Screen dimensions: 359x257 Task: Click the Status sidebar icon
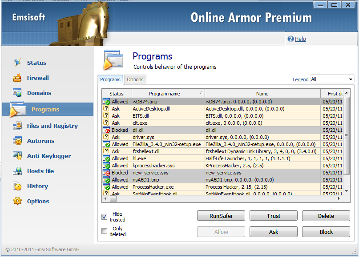click(17, 63)
